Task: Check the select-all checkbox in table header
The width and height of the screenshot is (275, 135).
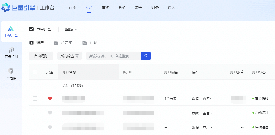Action: (35, 72)
